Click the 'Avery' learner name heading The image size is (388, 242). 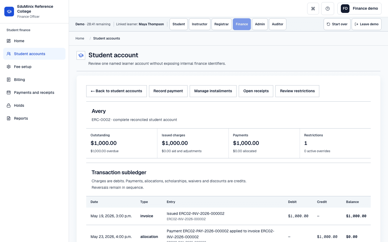pos(99,111)
